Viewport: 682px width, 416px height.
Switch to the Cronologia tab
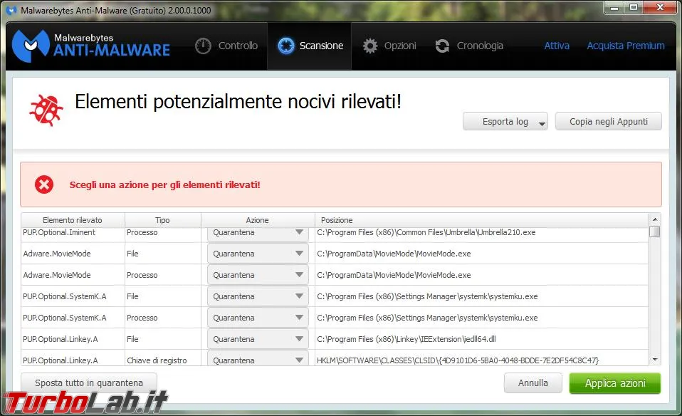pos(469,46)
